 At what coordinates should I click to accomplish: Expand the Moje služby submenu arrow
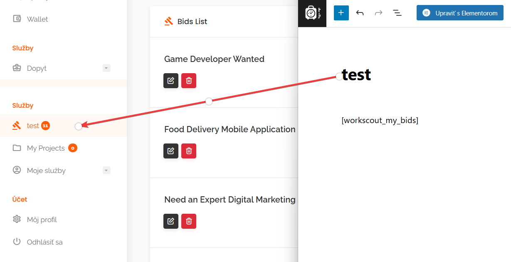point(106,171)
